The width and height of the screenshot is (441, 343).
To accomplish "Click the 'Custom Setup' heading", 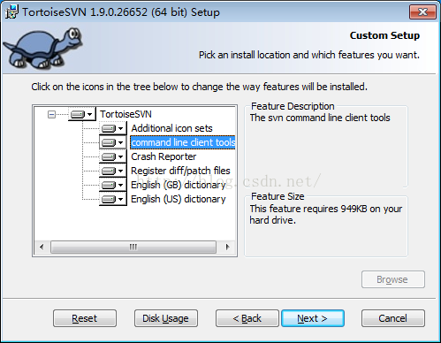I will point(384,35).
